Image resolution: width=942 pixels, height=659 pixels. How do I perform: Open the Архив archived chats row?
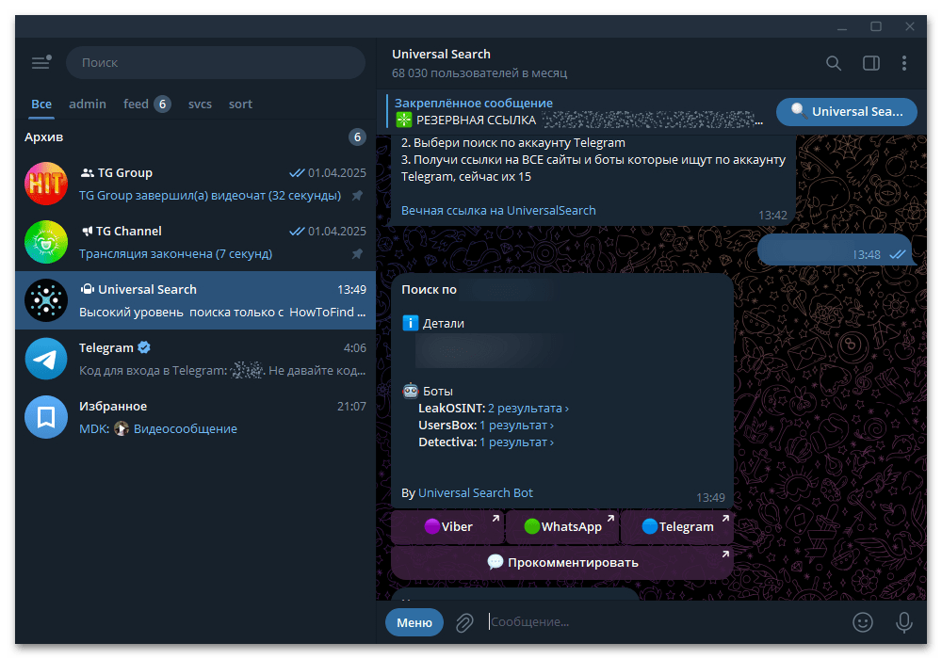tap(195, 137)
